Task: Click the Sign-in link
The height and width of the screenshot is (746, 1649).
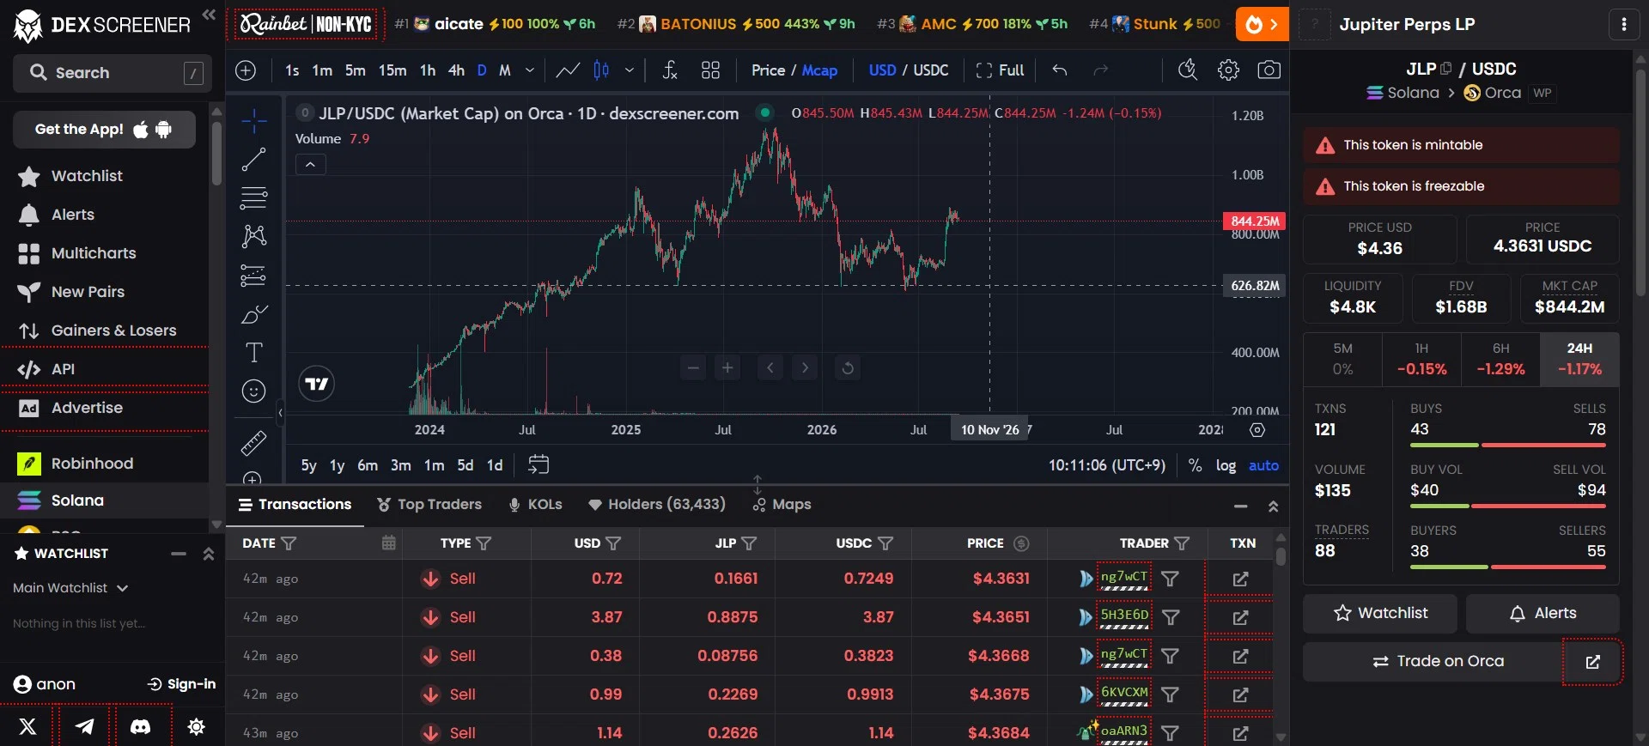Action: [x=181, y=684]
